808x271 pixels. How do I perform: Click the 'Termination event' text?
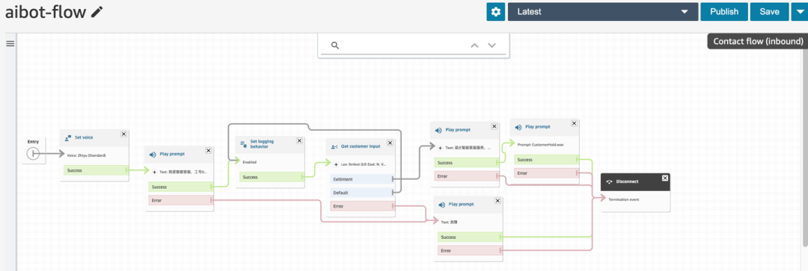coord(624,199)
